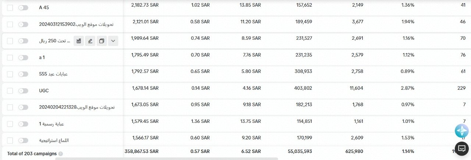The image size is (471, 160).
Task: Click the edit pencil icon in campaign row
Action: click(90, 41)
